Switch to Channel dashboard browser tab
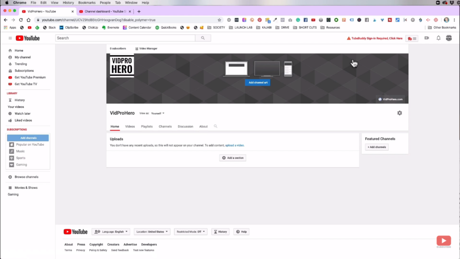This screenshot has width=460, height=259. coord(105,11)
